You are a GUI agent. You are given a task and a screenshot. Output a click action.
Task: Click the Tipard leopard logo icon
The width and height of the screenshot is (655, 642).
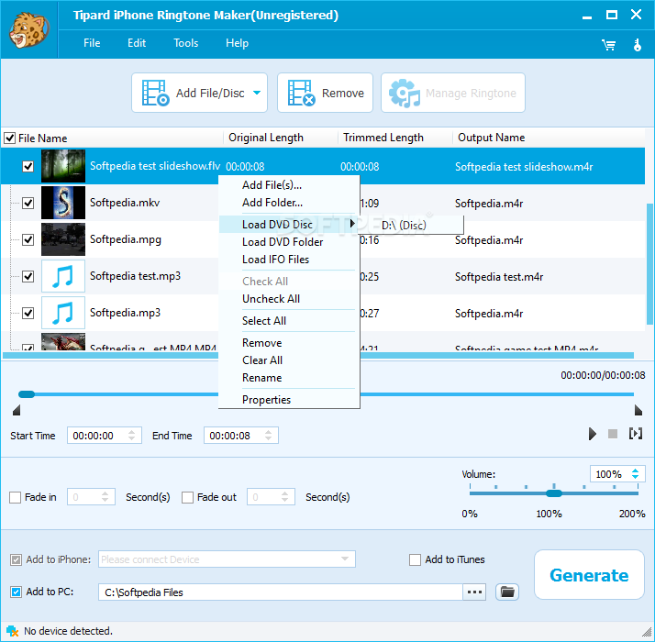tap(28, 30)
